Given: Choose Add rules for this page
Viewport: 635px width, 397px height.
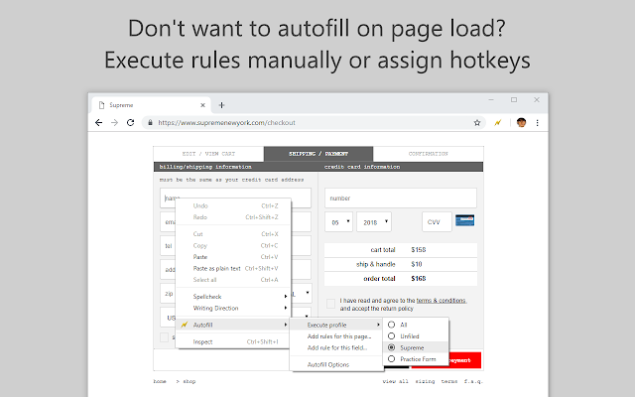Looking at the screenshot, I should (x=336, y=336).
